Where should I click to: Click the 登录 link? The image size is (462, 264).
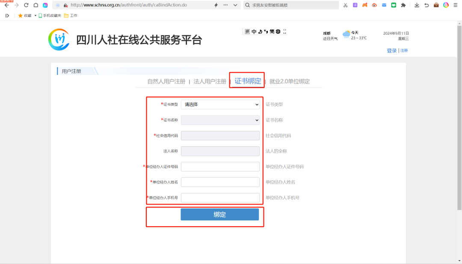pos(391,50)
